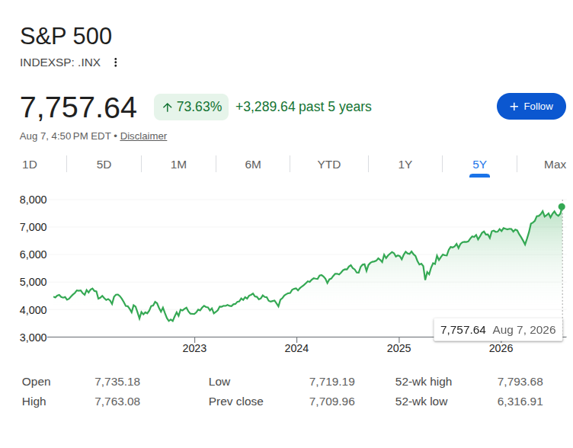Select the 1Y chart tab
573x448 pixels.
[x=405, y=165]
